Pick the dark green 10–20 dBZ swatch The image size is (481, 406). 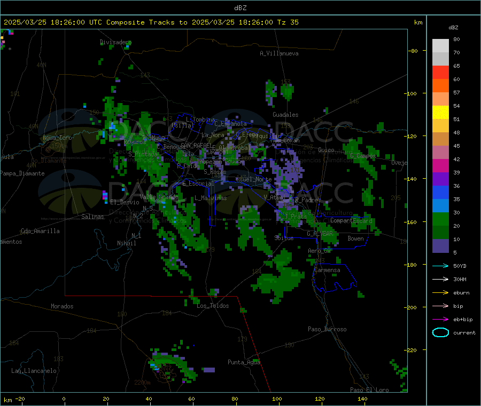click(x=440, y=233)
